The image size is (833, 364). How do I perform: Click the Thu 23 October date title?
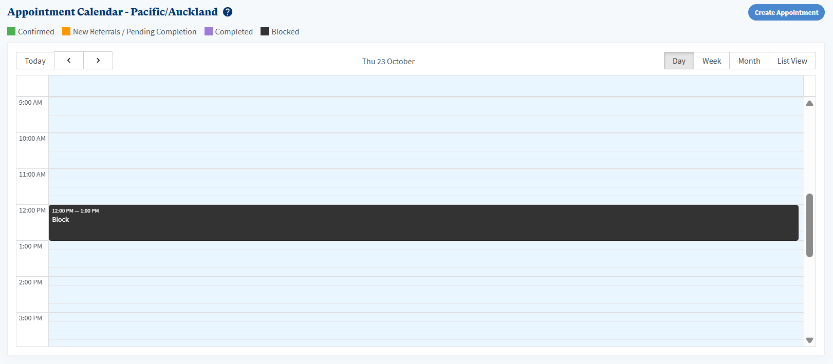click(388, 61)
